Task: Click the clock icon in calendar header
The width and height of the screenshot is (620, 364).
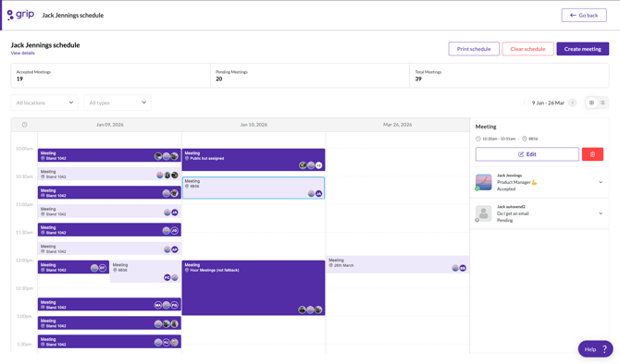Action: coord(24,125)
